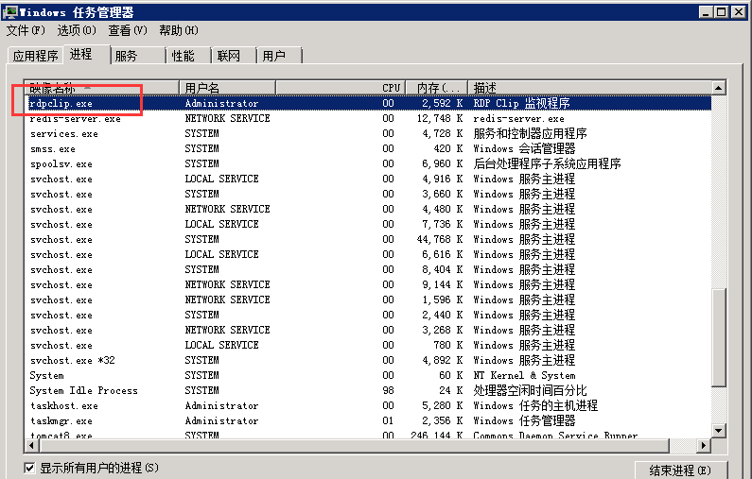Click description RDP Clip 监视程序
The width and height of the screenshot is (752, 479).
521,103
